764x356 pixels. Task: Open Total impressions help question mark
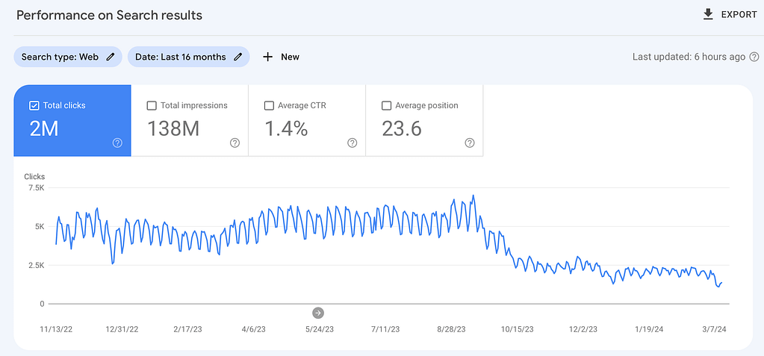click(235, 143)
